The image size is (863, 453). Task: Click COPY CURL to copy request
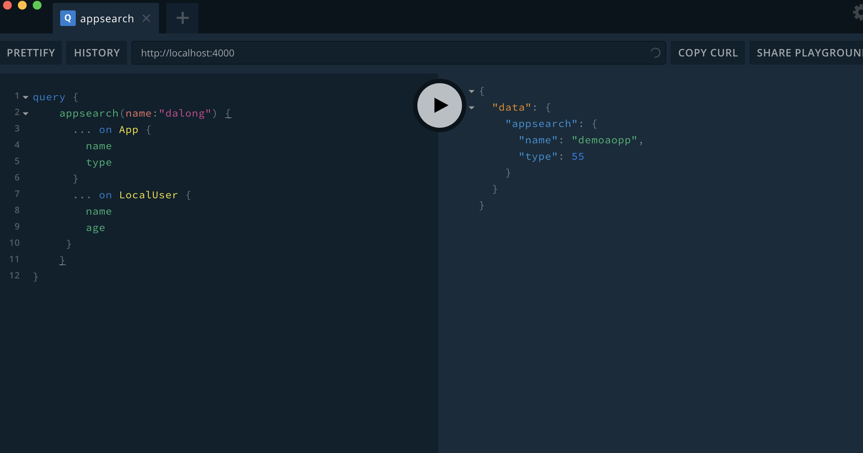709,52
